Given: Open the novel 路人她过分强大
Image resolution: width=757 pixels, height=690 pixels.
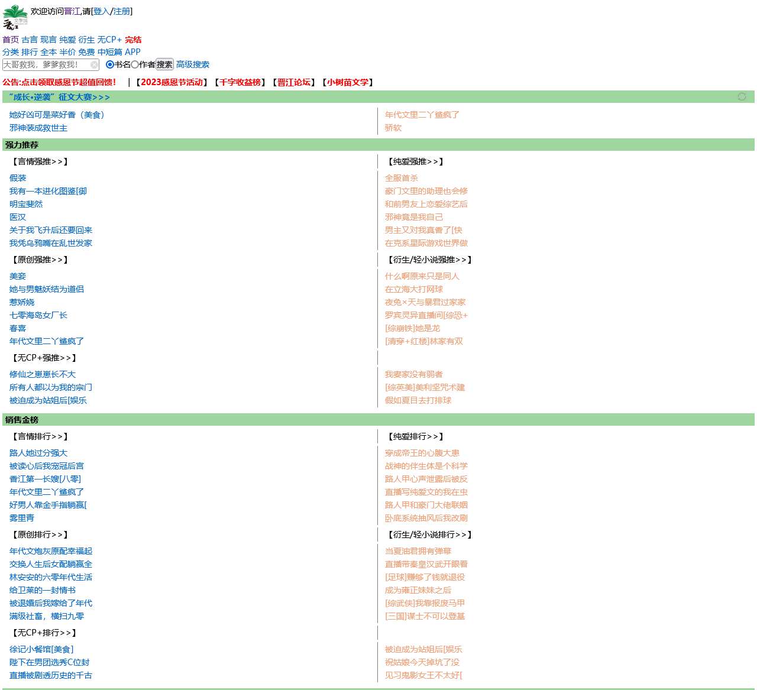Looking at the screenshot, I should pos(38,453).
